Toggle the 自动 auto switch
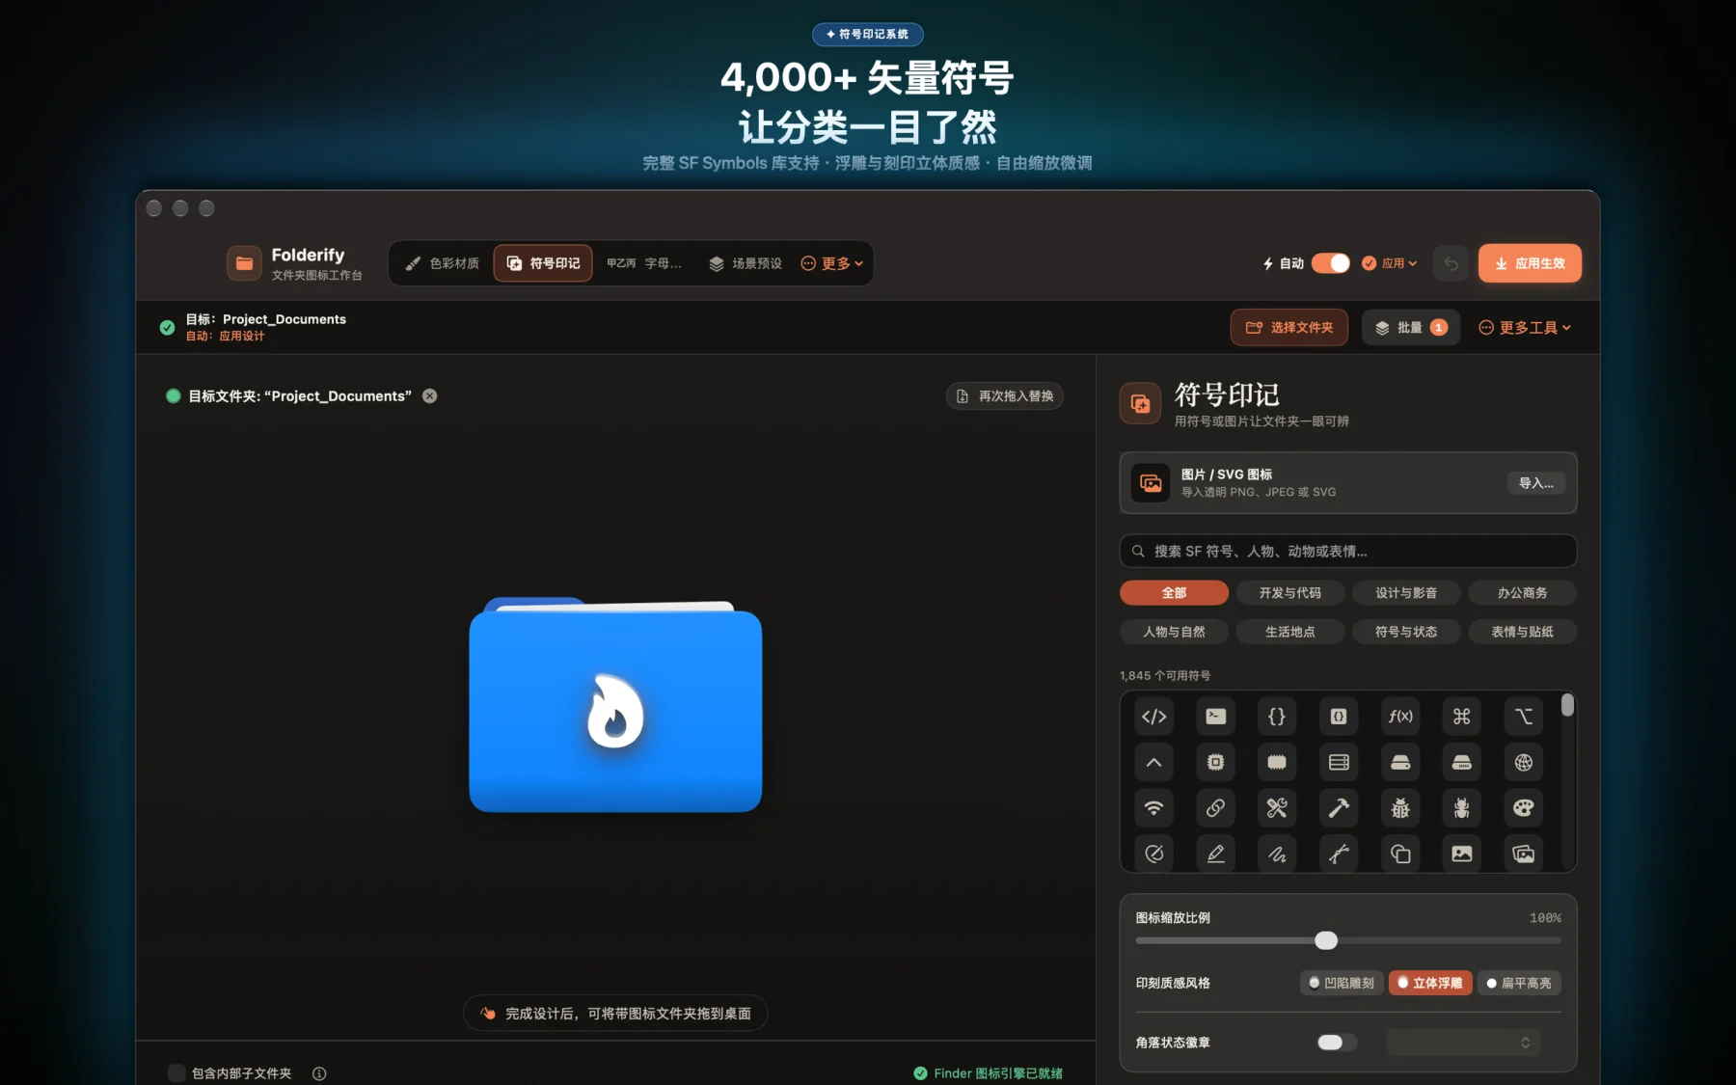Screen dimensions: 1736x1085 [1331, 263]
